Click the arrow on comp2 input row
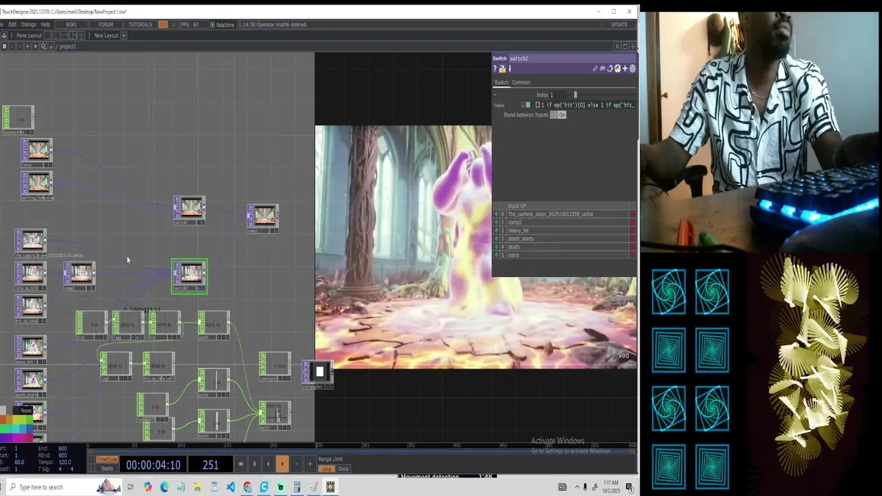The height and width of the screenshot is (496, 882). (x=497, y=223)
